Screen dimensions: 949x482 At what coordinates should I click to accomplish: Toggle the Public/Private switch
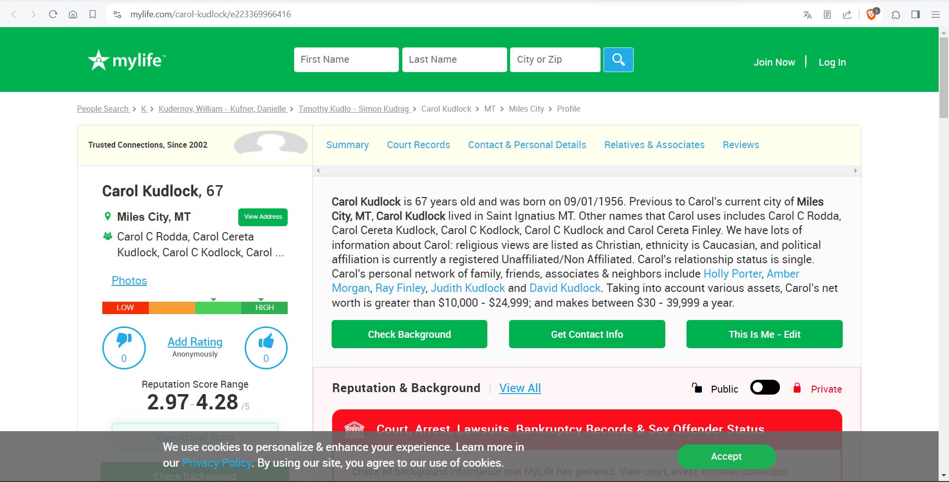pyautogui.click(x=765, y=388)
